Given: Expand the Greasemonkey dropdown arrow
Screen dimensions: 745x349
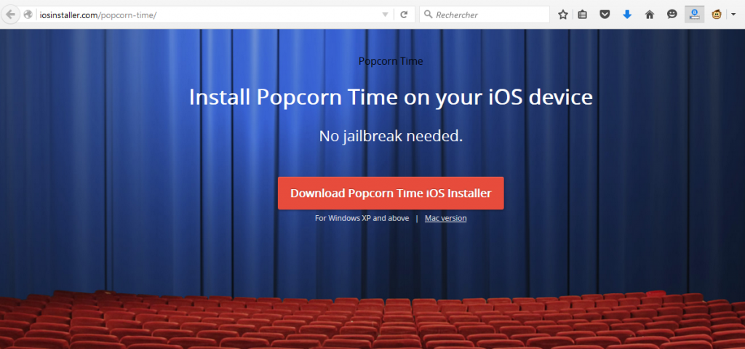Looking at the screenshot, I should click(733, 15).
